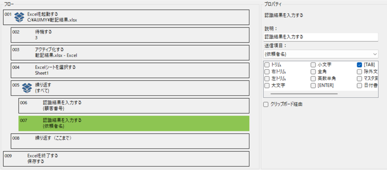Open the 送信項目 dropdown
This screenshot has width=387, height=170.
pos(321,54)
